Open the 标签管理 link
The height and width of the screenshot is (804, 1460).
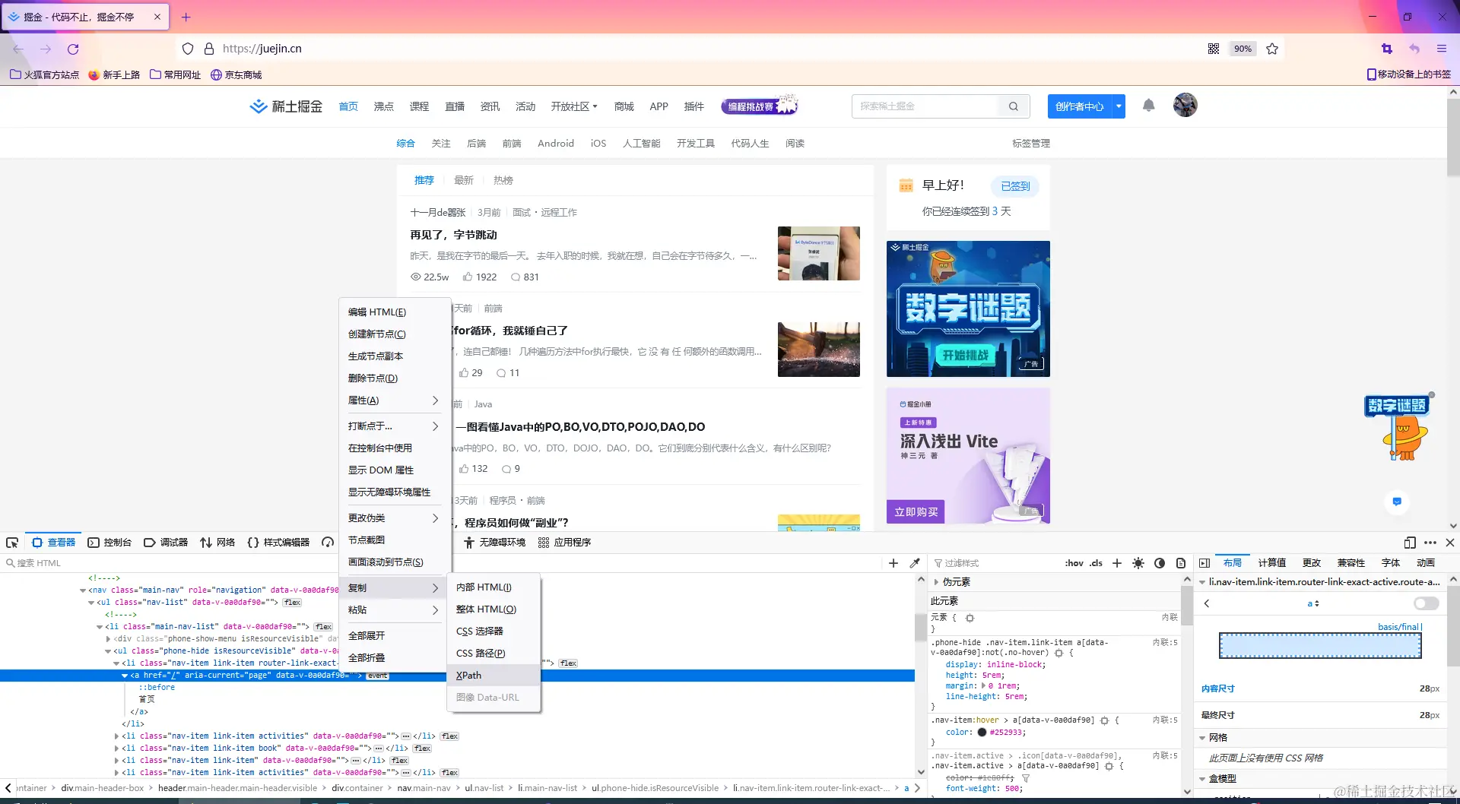1030,143
